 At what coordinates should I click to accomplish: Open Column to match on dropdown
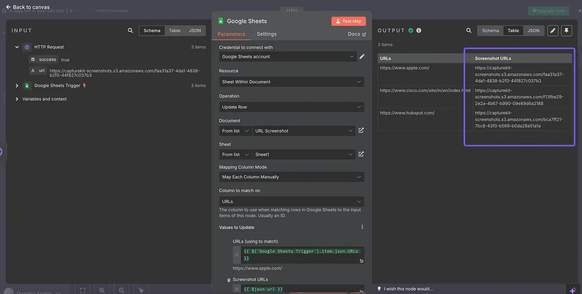(291, 201)
